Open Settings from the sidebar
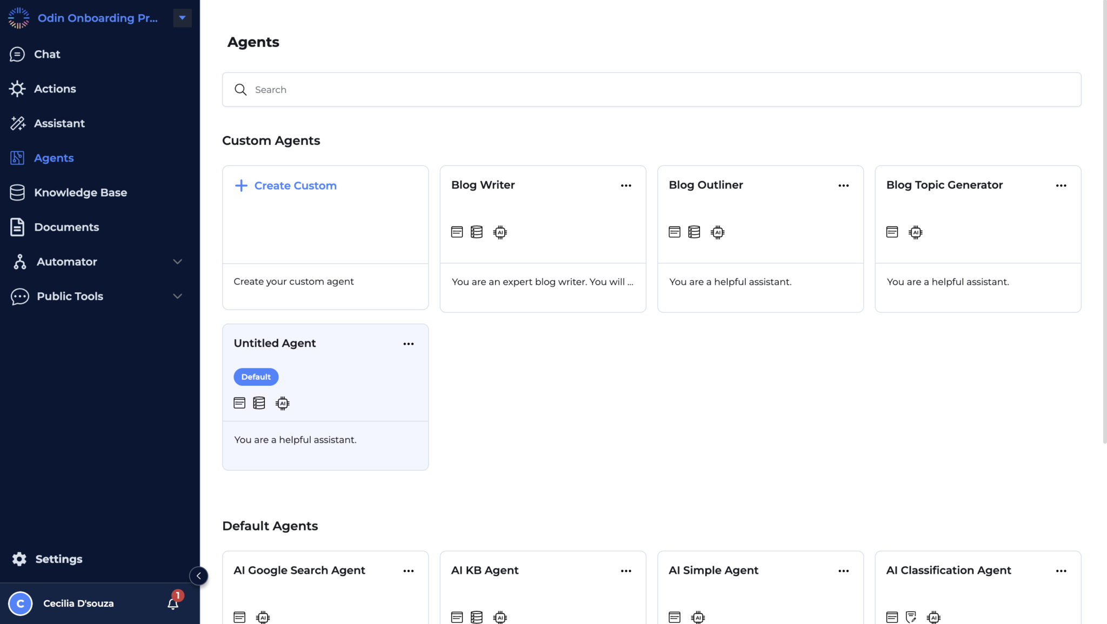The width and height of the screenshot is (1107, 624). click(x=59, y=559)
